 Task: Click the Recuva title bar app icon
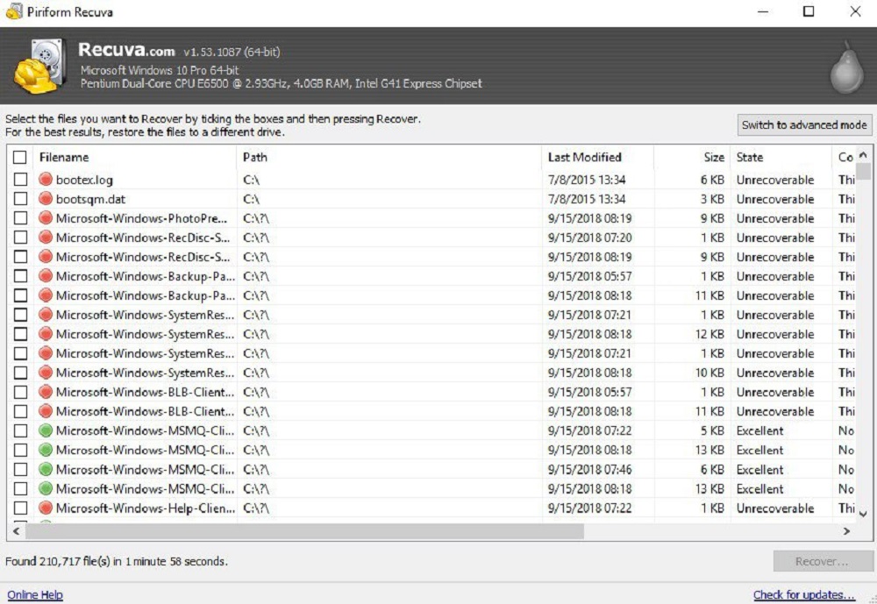pyautogui.click(x=14, y=11)
